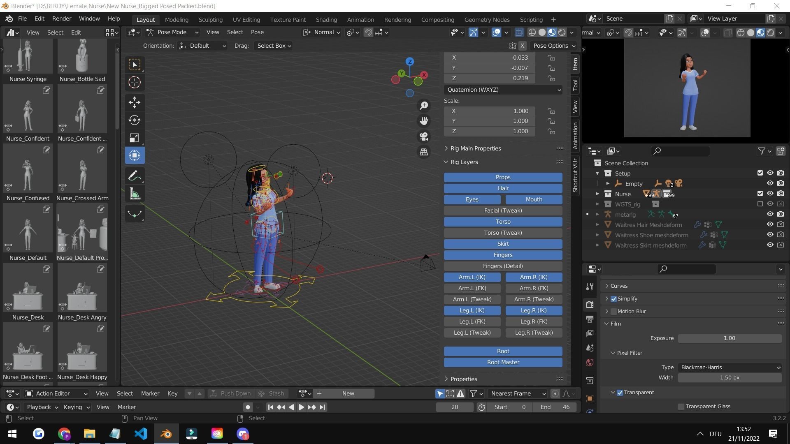Select the Measure tool

click(x=135, y=194)
